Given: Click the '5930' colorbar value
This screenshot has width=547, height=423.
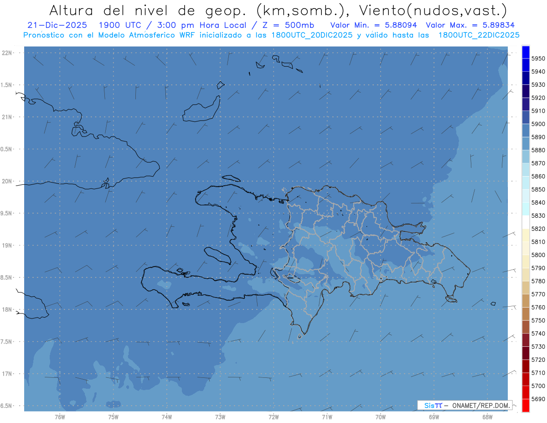Looking at the screenshot, I should [x=538, y=84].
